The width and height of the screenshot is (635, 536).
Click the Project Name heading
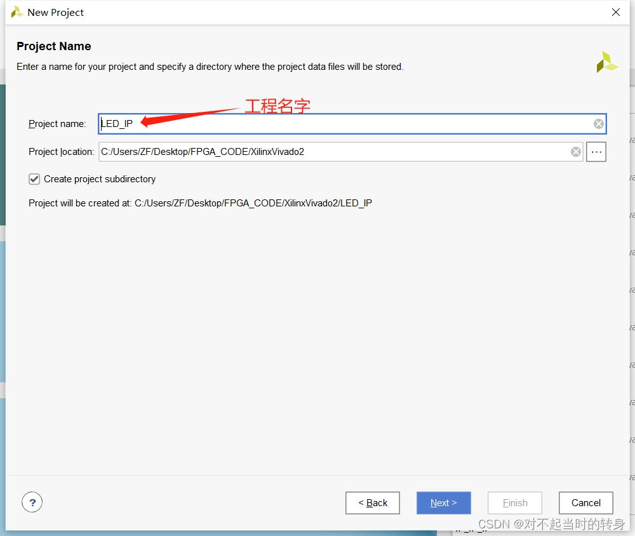pyautogui.click(x=54, y=46)
